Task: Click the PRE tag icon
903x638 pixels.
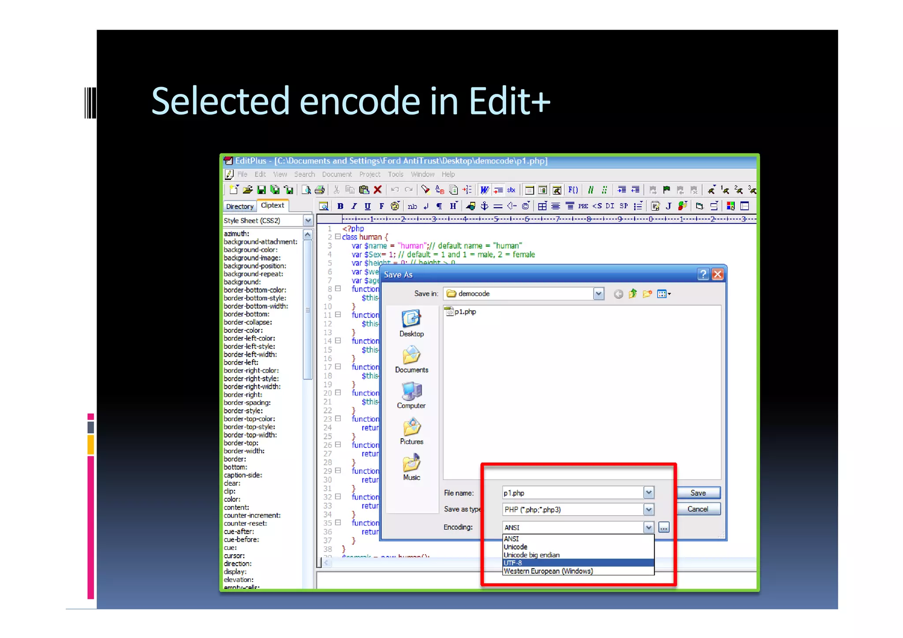Action: [583, 206]
